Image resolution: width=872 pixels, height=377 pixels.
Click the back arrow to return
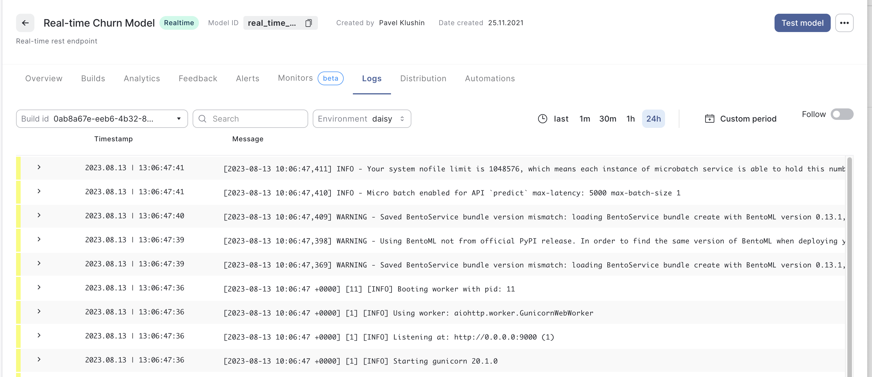25,23
